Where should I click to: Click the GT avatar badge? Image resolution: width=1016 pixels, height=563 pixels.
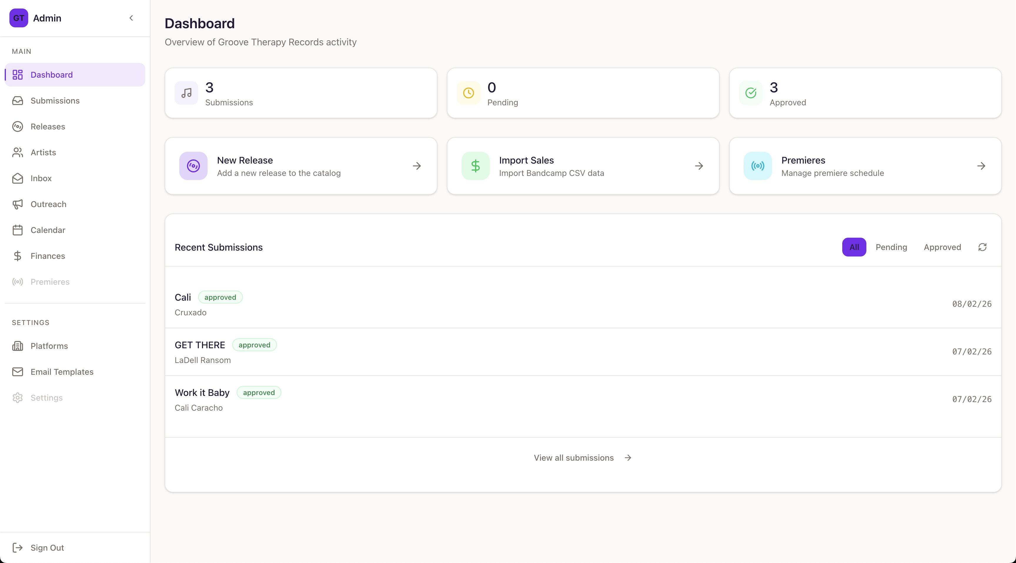pyautogui.click(x=18, y=18)
